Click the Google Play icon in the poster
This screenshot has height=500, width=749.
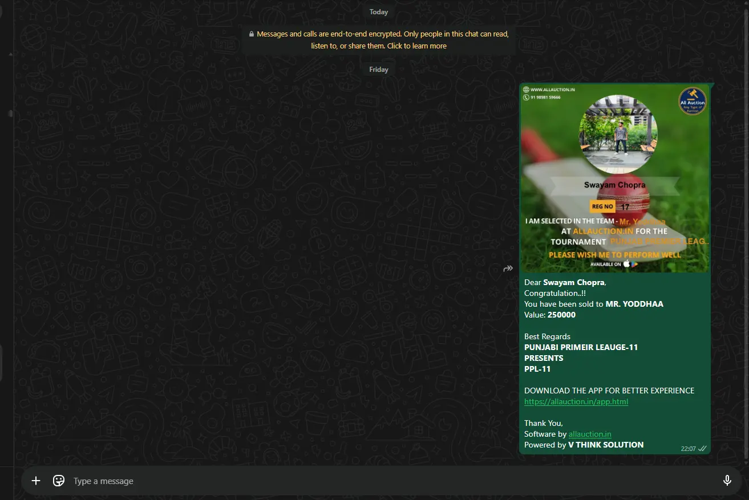[x=634, y=263]
